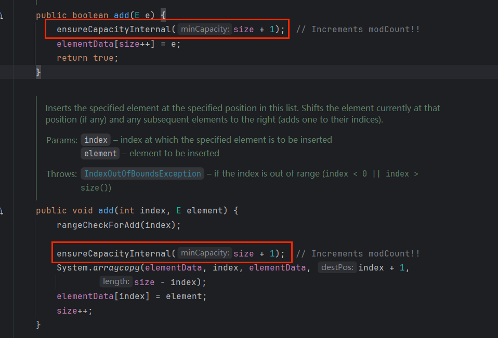
Task: Place the caret on the highlighted opening brace of add(E e)
Action: [x=163, y=15]
